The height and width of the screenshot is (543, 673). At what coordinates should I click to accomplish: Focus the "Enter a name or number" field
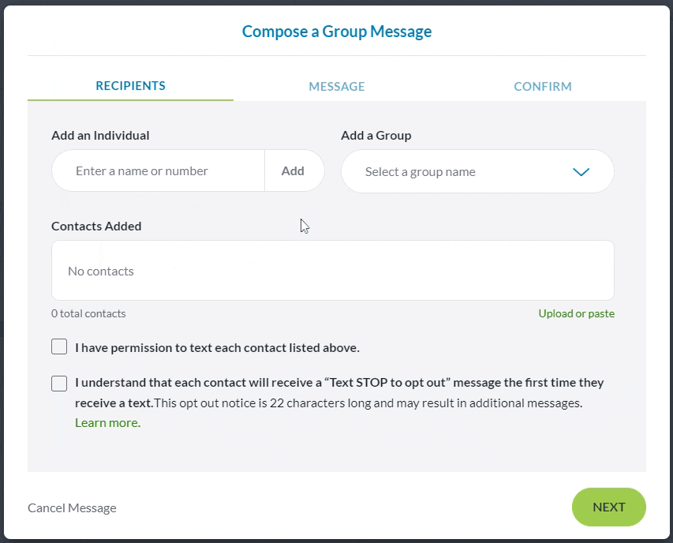pos(158,171)
